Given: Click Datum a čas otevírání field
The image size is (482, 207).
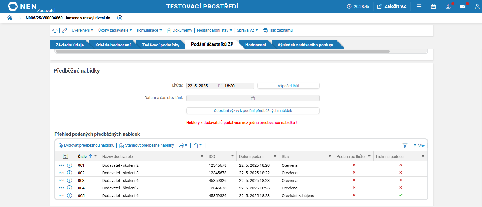Looking at the screenshot, I should click(x=253, y=98).
